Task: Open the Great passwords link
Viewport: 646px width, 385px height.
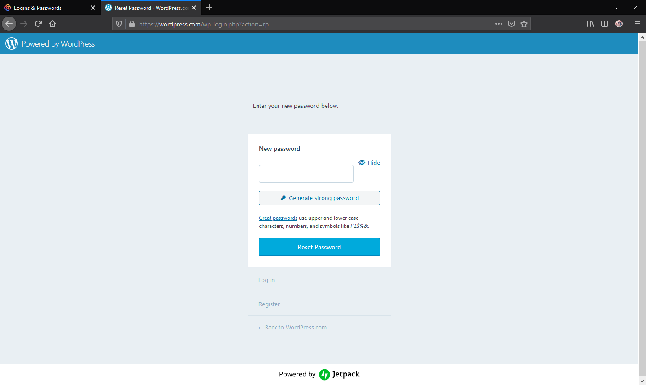Action: [278, 218]
